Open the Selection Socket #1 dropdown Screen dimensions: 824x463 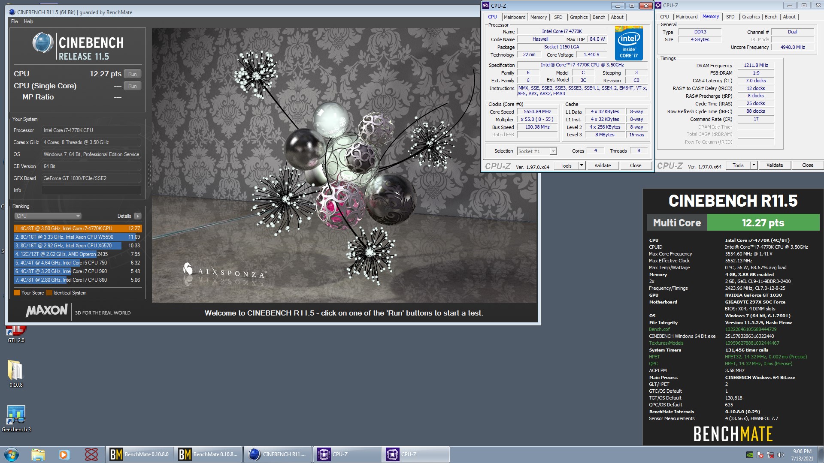point(537,151)
